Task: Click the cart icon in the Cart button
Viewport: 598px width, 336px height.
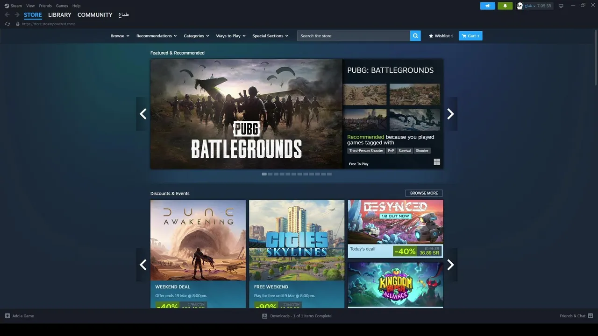Action: pyautogui.click(x=464, y=36)
